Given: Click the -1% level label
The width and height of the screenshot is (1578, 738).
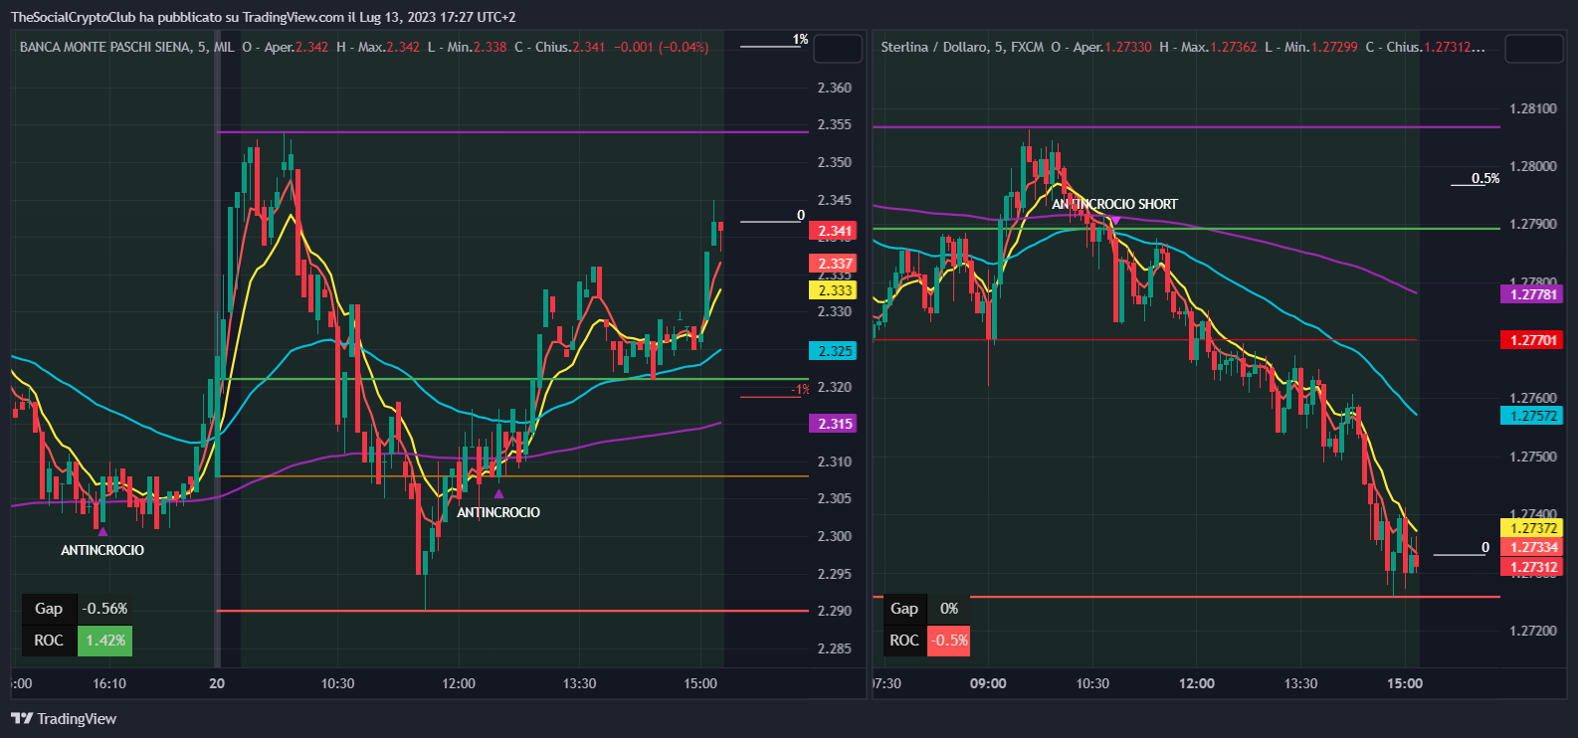Looking at the screenshot, I should [x=800, y=389].
